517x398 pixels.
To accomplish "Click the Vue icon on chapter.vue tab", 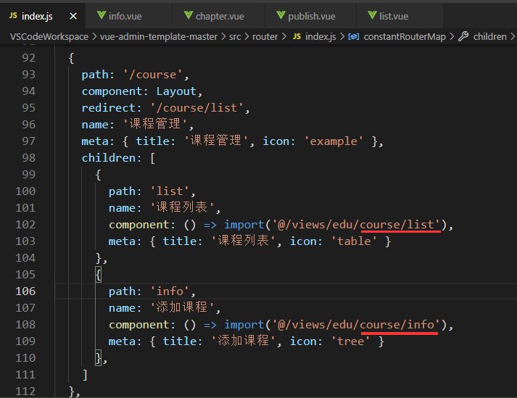I will click(189, 15).
